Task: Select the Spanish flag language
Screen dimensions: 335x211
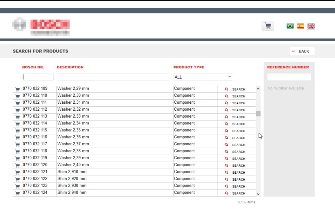Action: pyautogui.click(x=300, y=26)
